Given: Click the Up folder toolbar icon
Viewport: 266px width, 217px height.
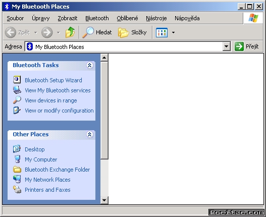Looking at the screenshot, I should coord(70,32).
